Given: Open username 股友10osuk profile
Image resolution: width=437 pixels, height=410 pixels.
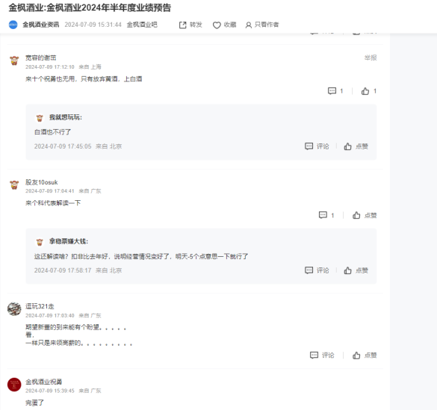Looking at the screenshot, I should tap(42, 182).
